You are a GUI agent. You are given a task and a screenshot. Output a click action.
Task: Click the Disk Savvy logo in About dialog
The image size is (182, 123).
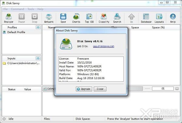coord(66,44)
